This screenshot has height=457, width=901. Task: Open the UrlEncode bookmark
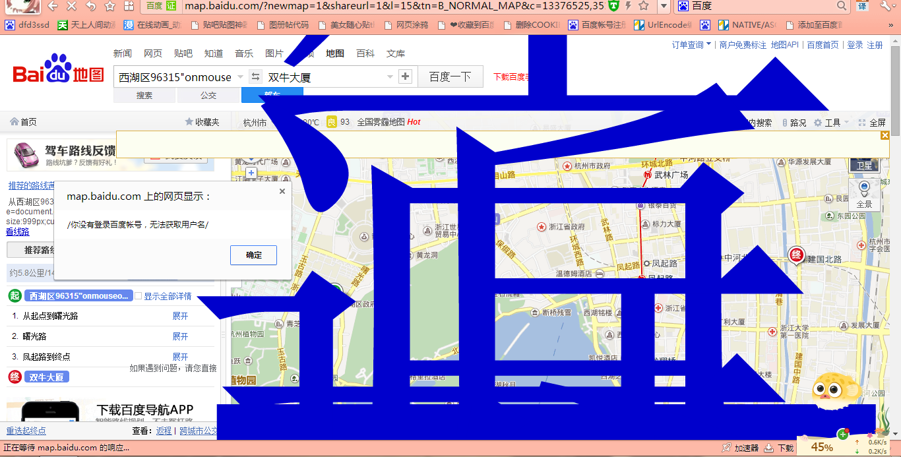(663, 25)
